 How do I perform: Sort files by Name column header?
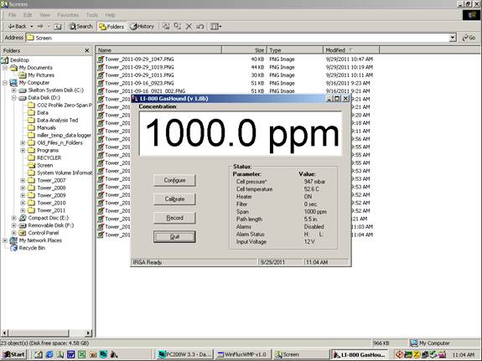tap(158, 50)
